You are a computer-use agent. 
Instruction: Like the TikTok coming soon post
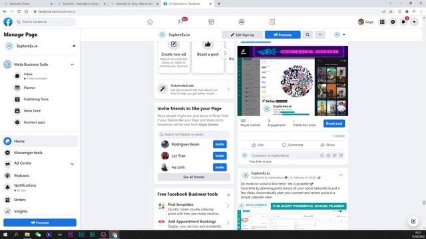[258, 145]
